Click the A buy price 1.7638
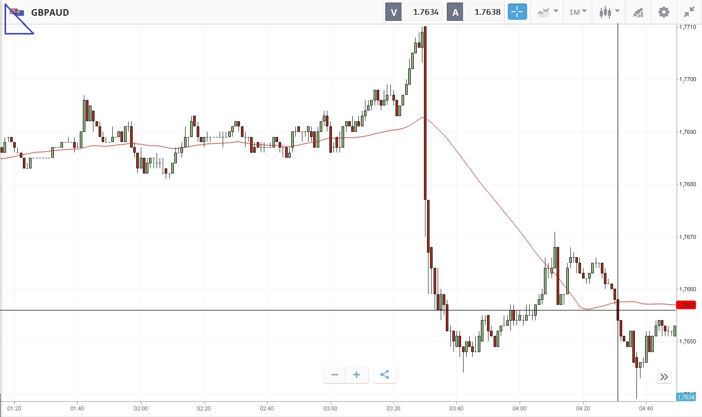This screenshot has width=702, height=417. (x=487, y=12)
